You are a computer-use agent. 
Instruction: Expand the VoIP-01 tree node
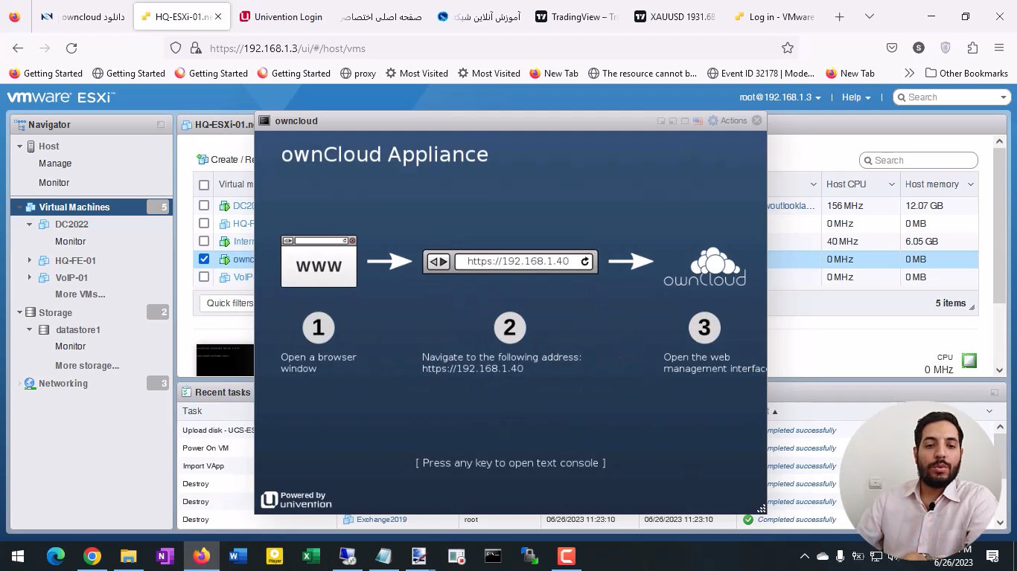pos(30,278)
